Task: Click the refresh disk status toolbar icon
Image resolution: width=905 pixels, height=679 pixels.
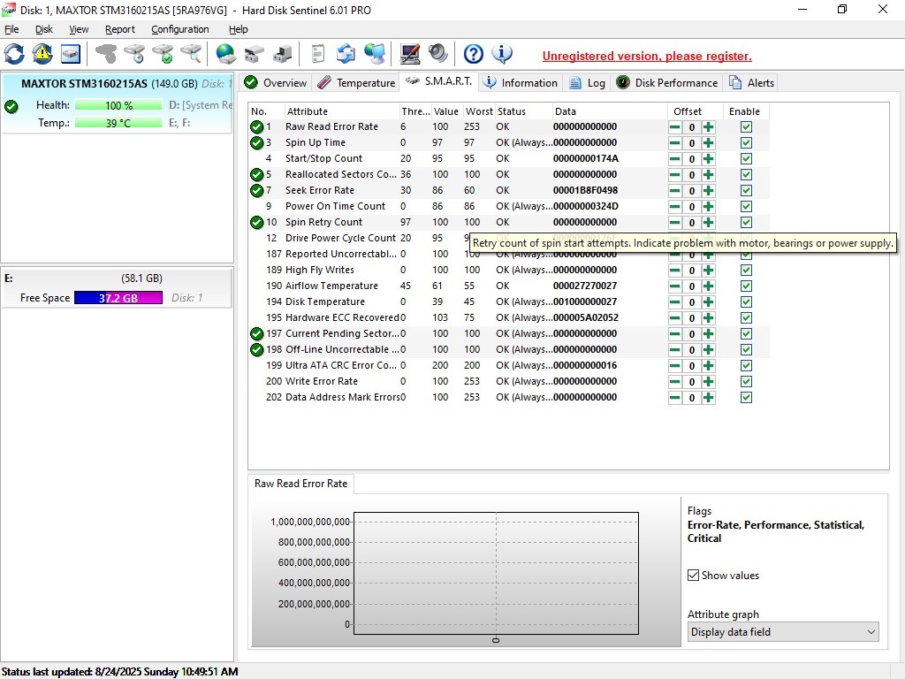Action: pos(14,54)
